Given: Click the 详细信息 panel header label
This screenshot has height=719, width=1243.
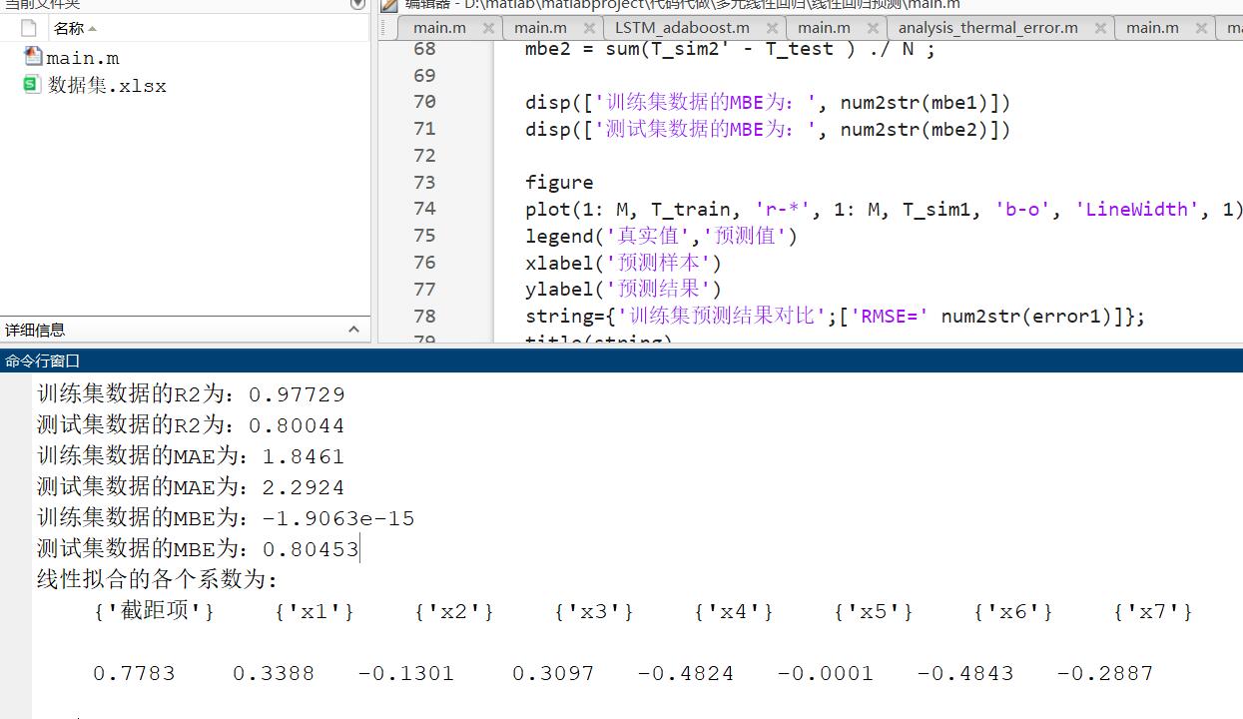Looking at the screenshot, I should (x=35, y=331).
